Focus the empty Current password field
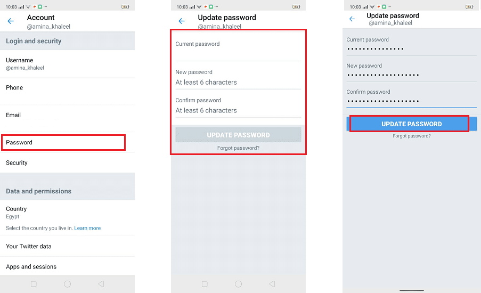Screen dimensions: 481x293 pos(238,54)
